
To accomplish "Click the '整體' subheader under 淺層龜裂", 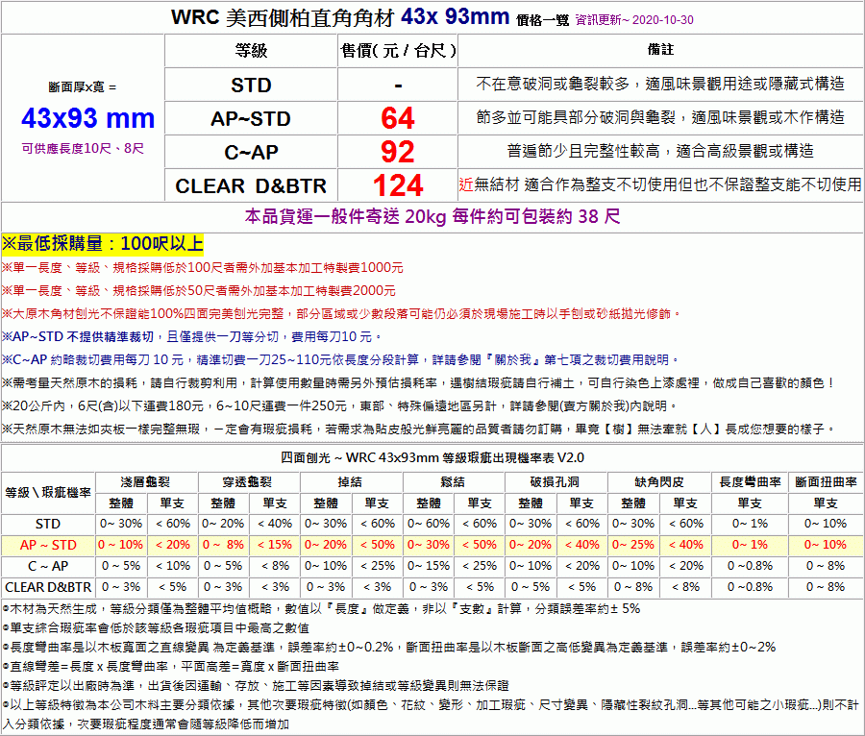I will 121,503.
